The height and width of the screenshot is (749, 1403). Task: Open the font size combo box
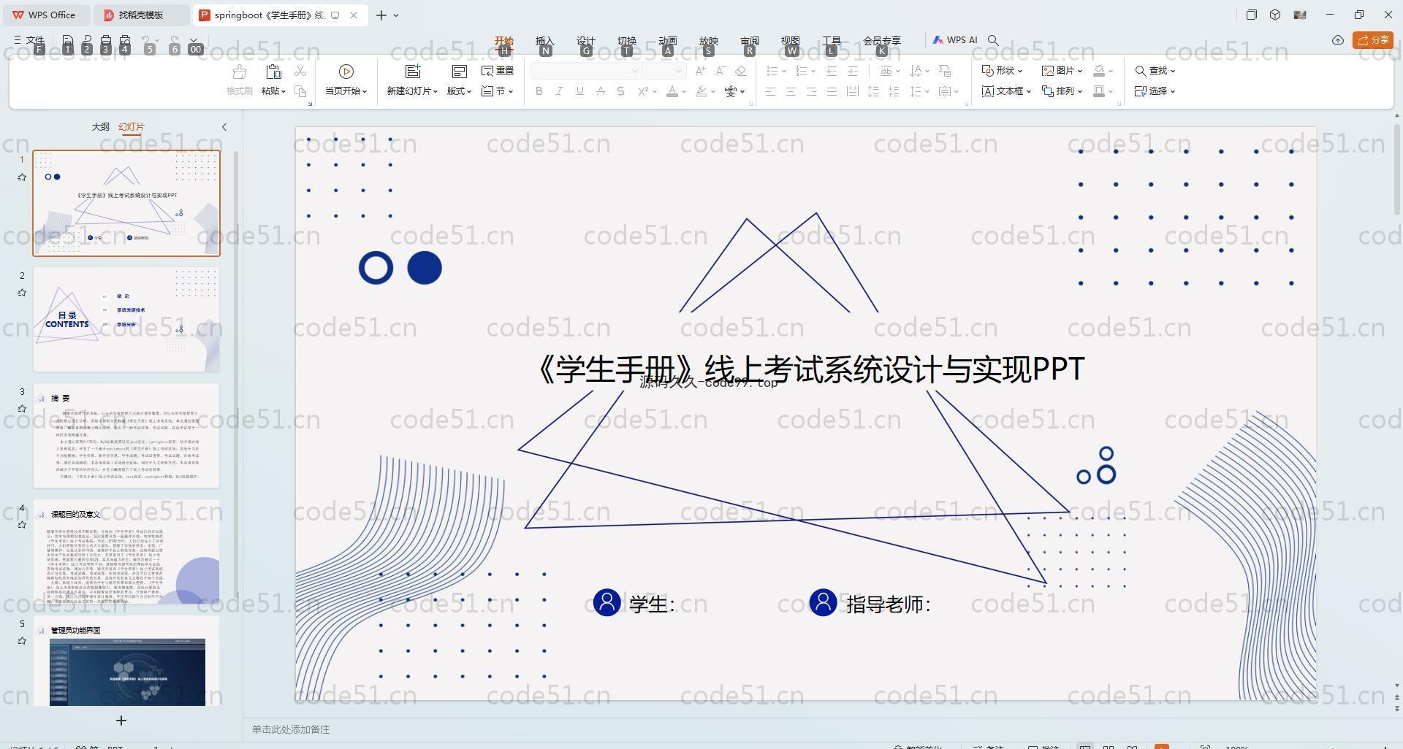click(x=664, y=71)
